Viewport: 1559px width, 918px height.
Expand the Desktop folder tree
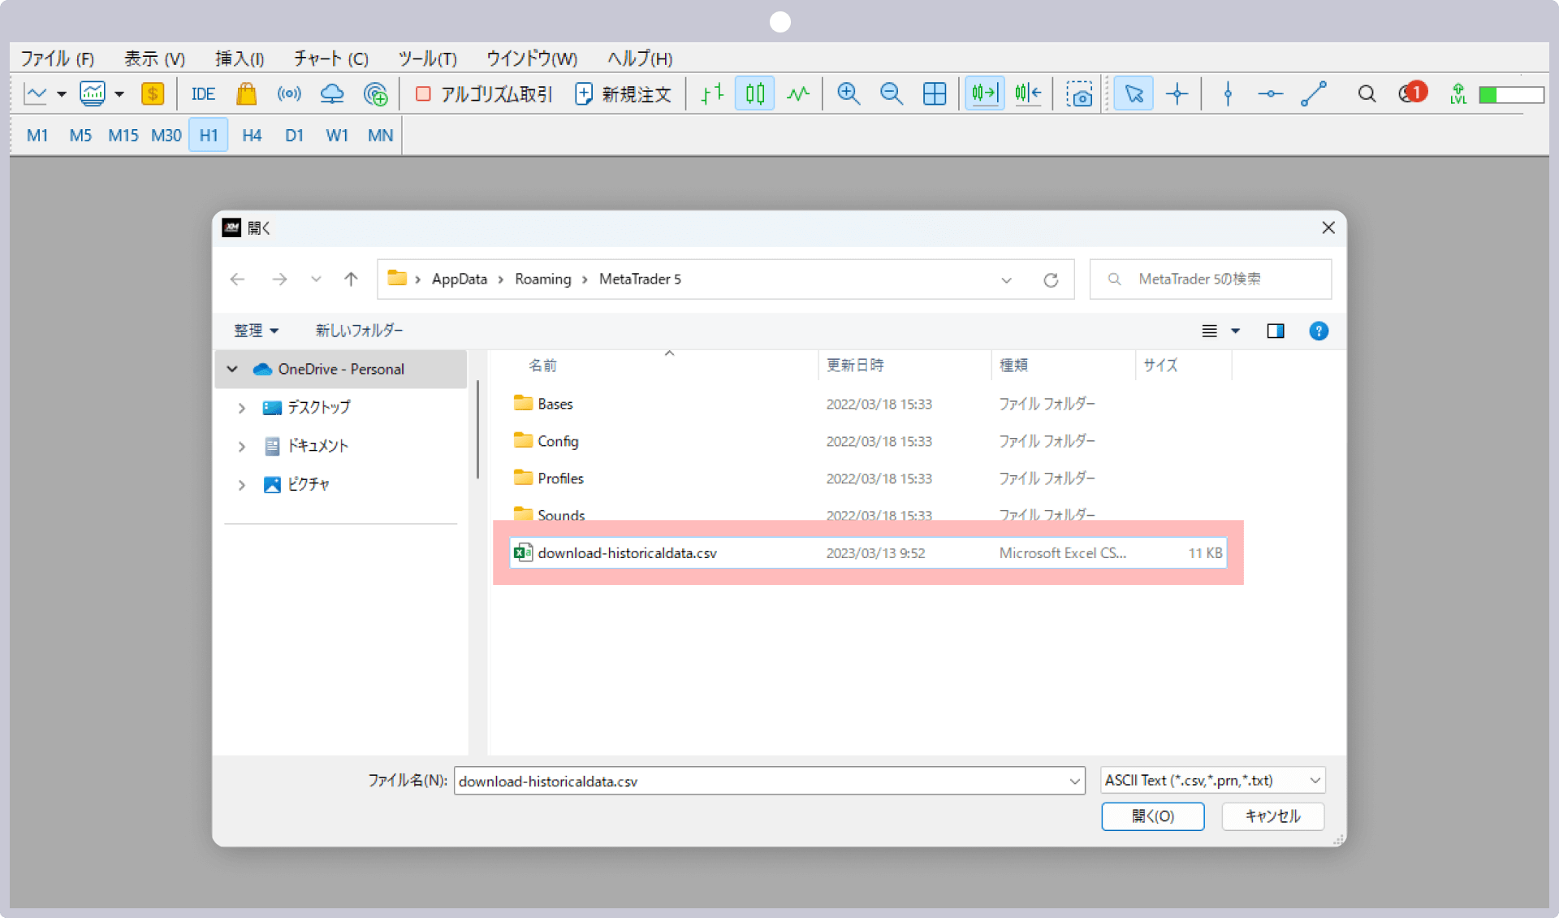tap(242, 408)
